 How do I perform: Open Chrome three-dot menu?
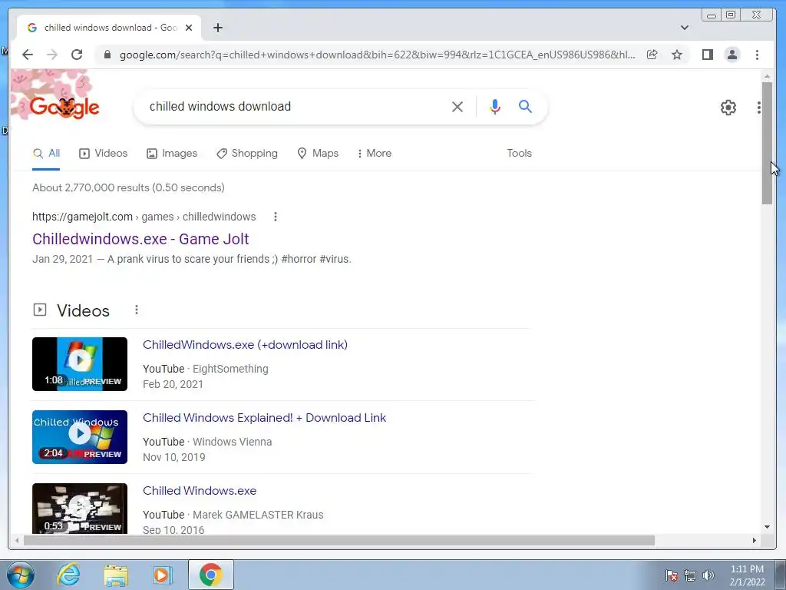757,55
